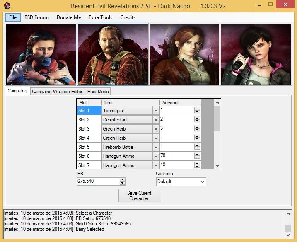Open the Donate Me menu
297x242 pixels.
pos(69,17)
